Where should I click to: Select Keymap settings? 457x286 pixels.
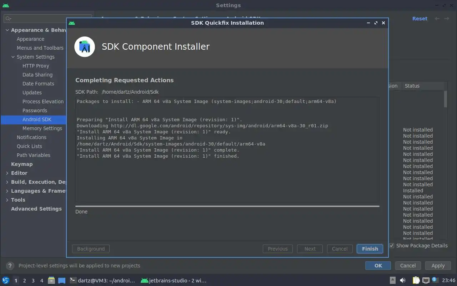pos(22,164)
